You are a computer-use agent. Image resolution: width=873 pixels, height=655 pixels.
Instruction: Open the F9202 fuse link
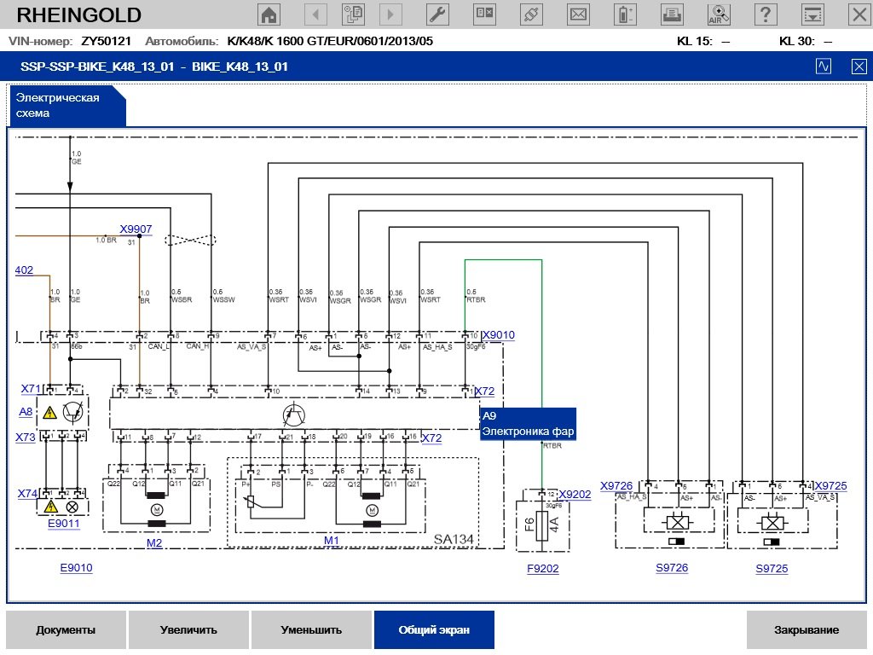(x=542, y=569)
